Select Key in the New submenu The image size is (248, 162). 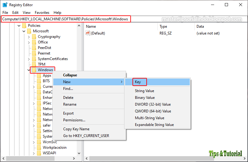[157, 82]
